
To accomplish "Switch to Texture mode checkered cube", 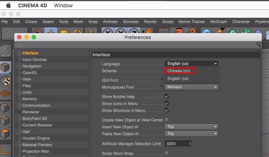I will coord(5,81).
